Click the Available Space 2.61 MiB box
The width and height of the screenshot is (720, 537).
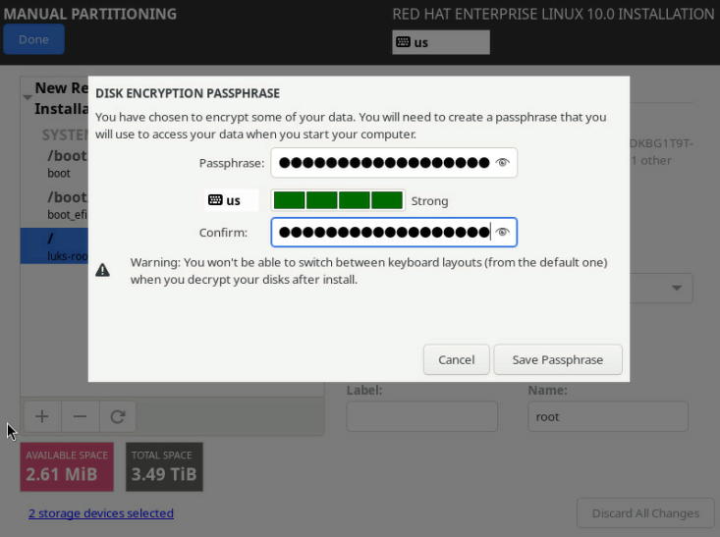(67, 466)
